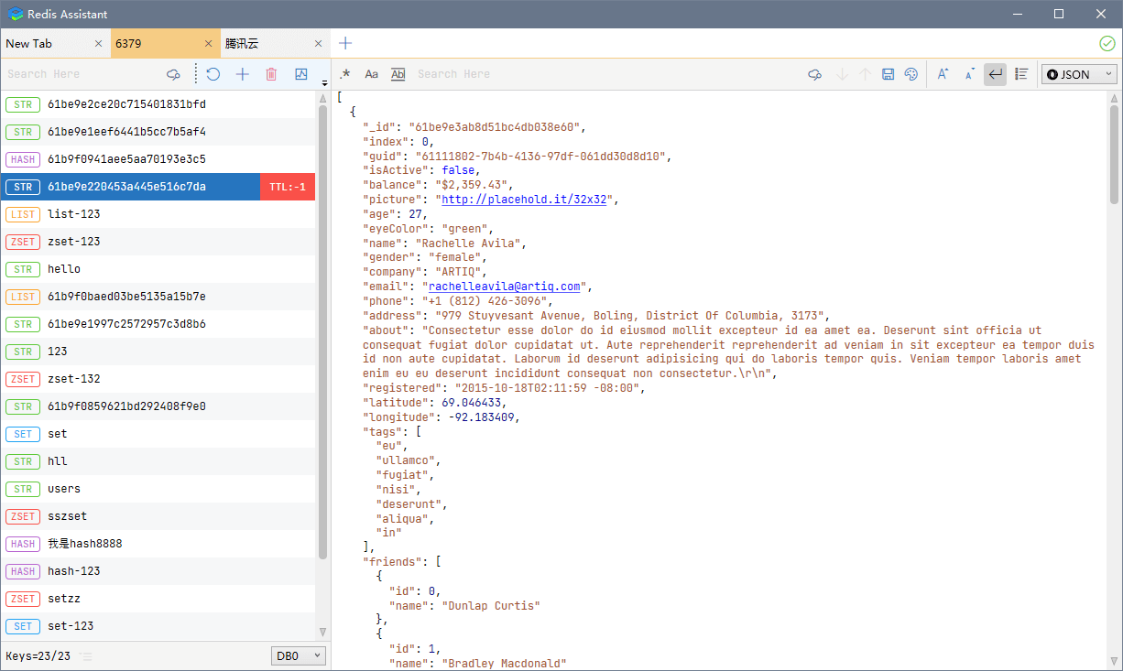Go to next search match arrow
This screenshot has width=1123, height=671.
coord(842,74)
